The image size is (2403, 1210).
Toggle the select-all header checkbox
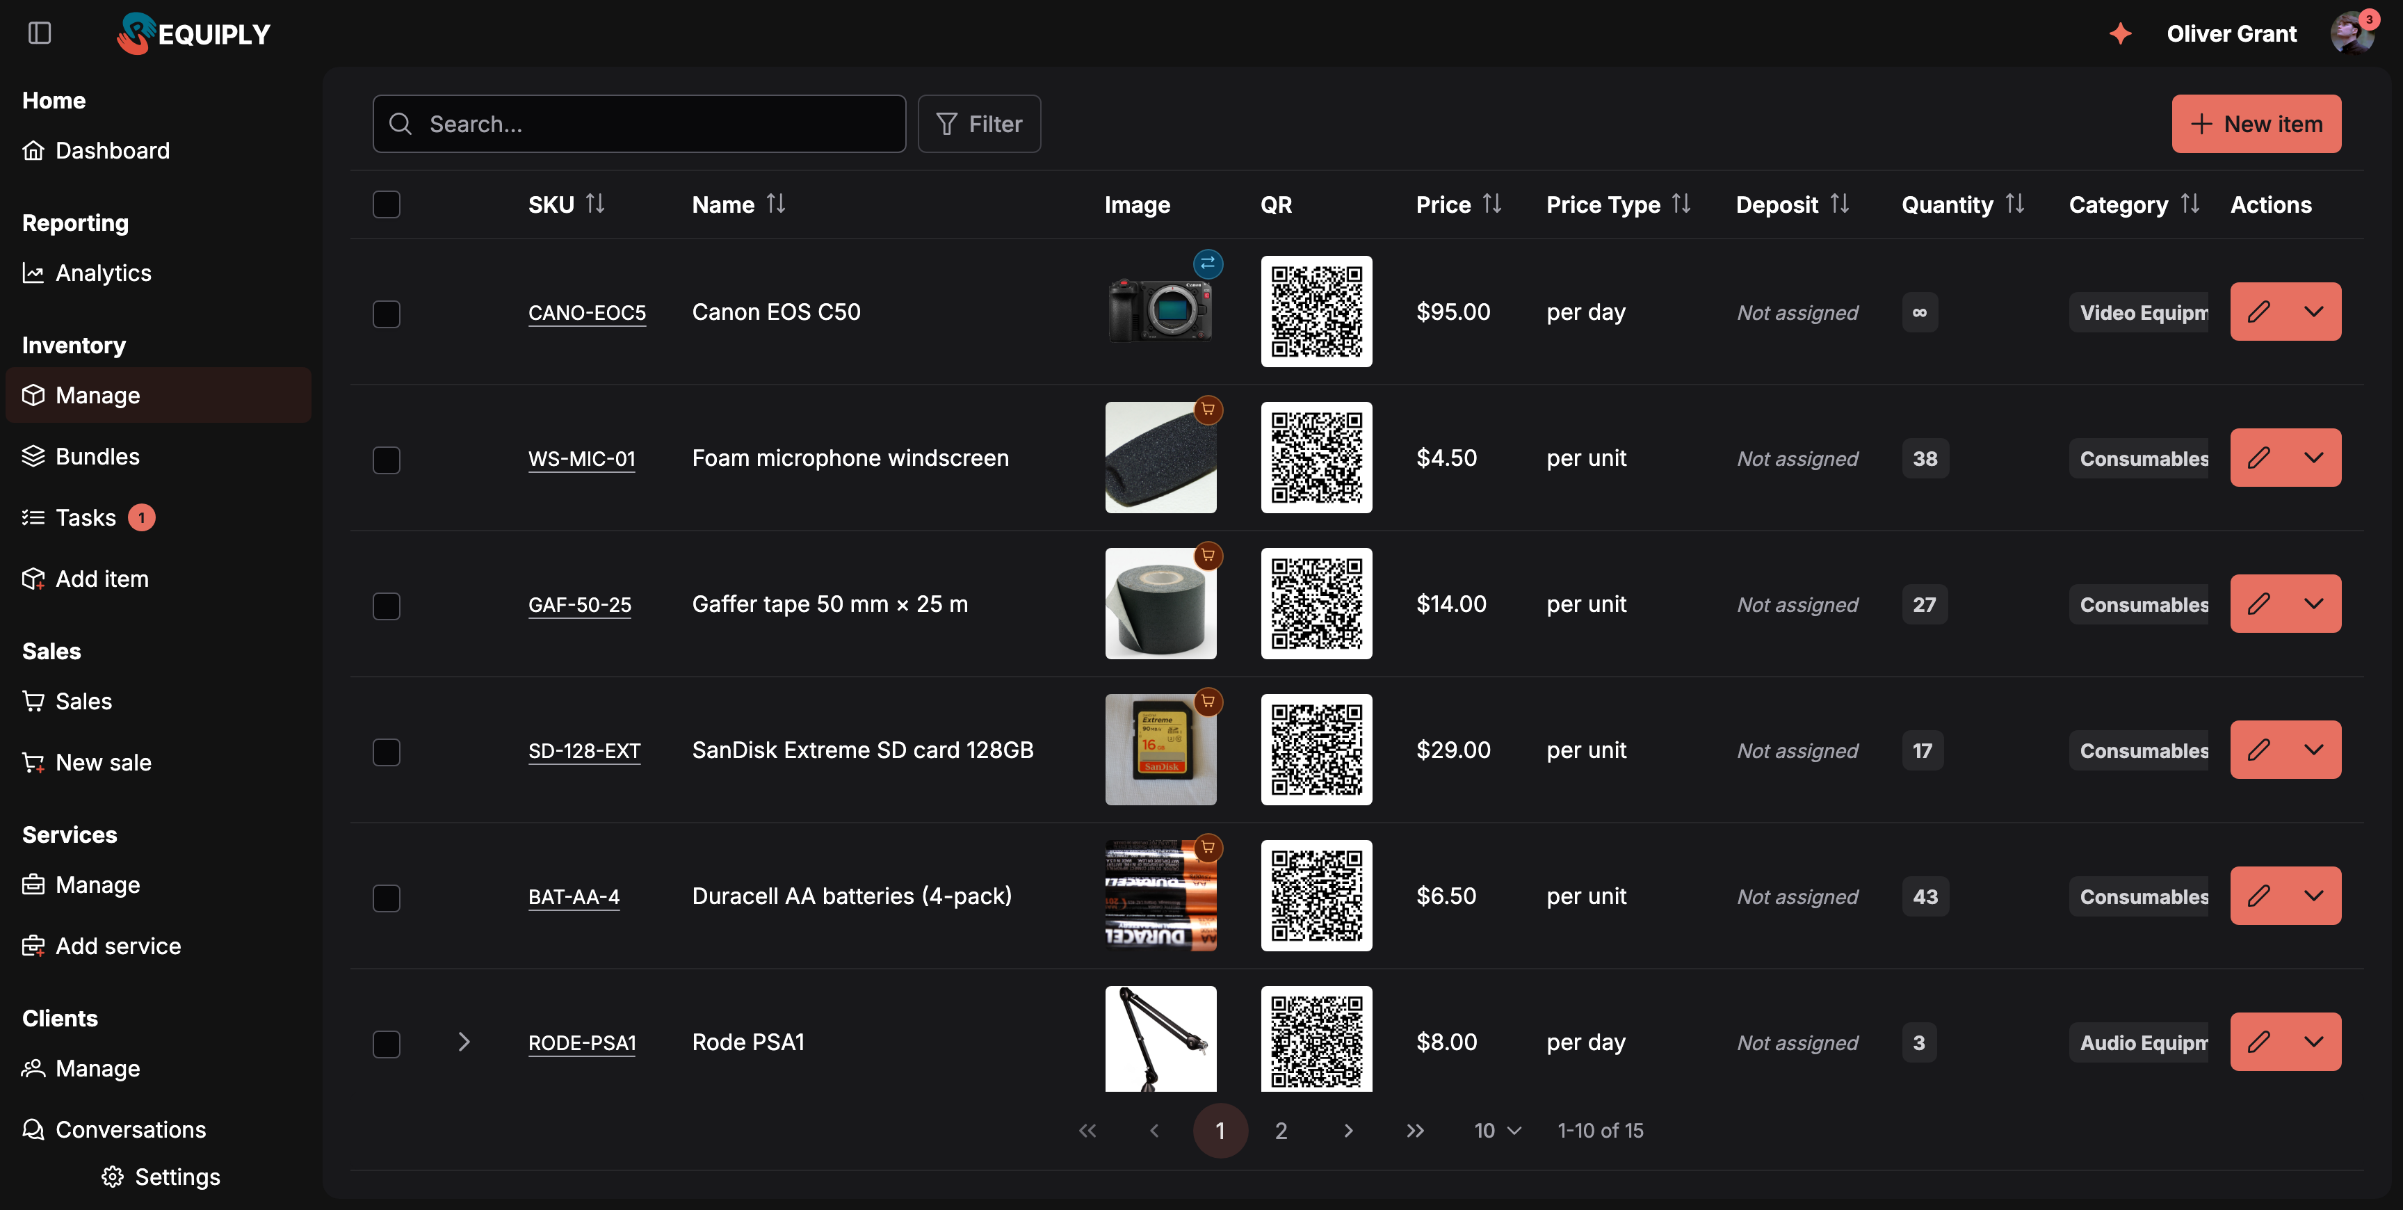pos(386,204)
